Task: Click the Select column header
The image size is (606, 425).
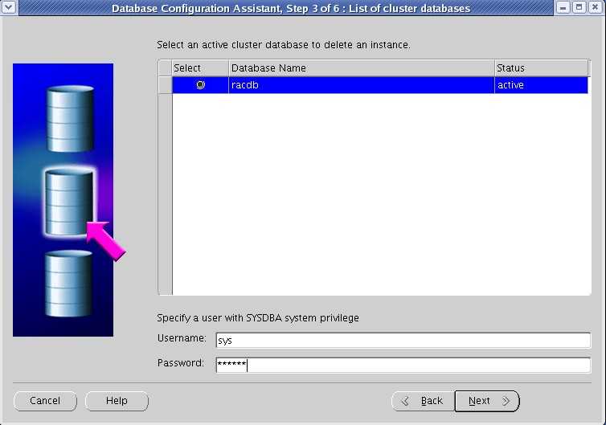Action: tap(200, 68)
